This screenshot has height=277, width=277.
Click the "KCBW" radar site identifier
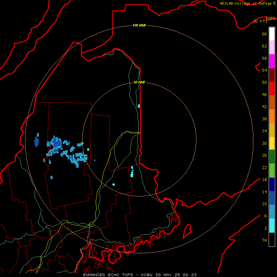pos(147,275)
